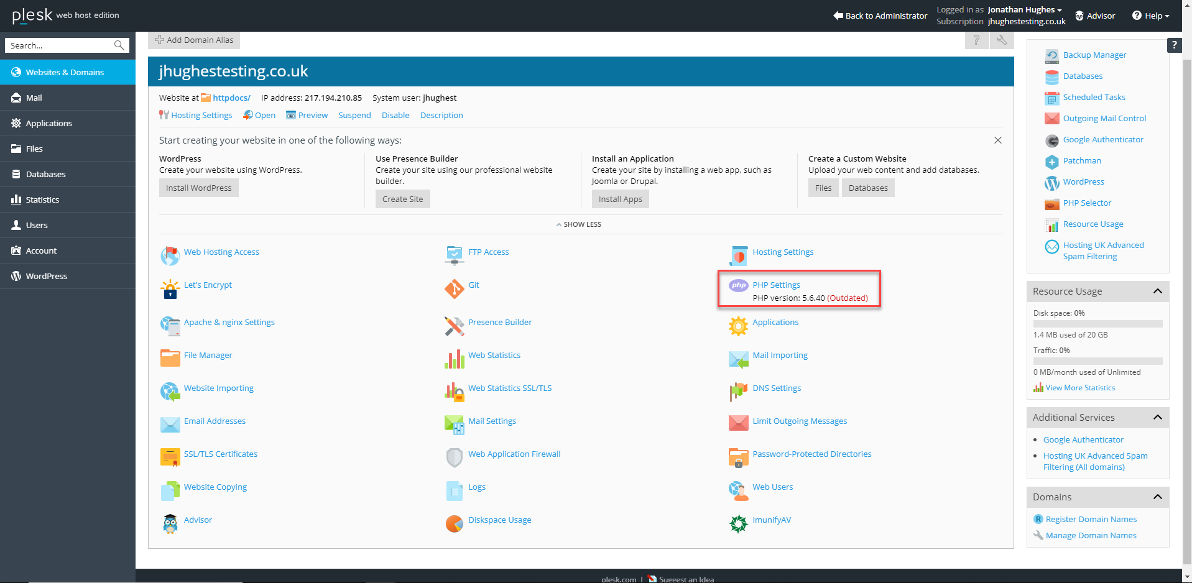
Task: Click the Search input field
Action: tap(61, 45)
